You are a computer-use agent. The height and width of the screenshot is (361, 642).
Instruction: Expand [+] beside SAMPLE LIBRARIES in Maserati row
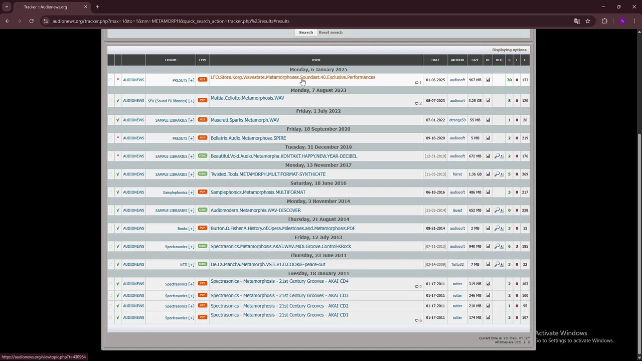click(191, 120)
